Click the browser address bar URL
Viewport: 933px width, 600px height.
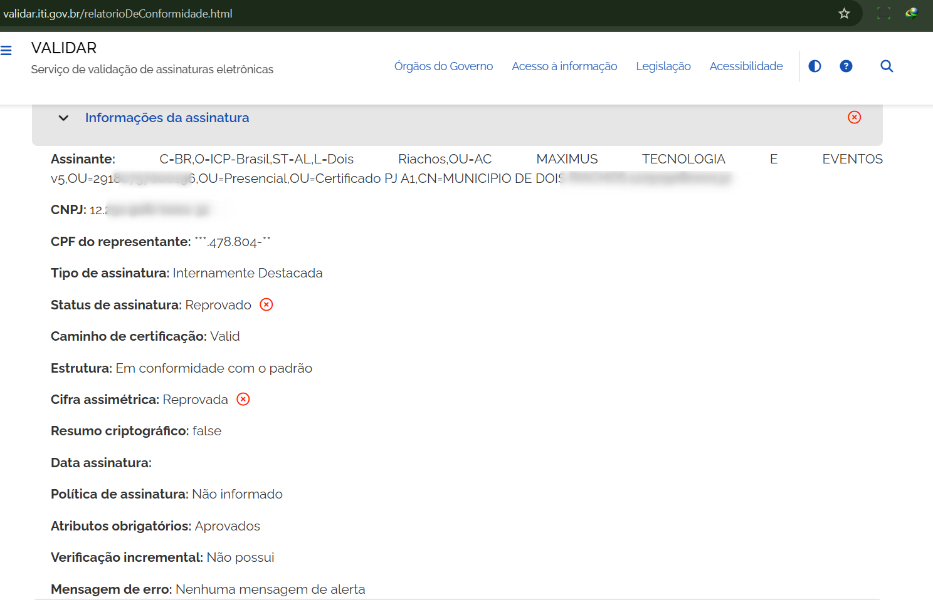[118, 14]
